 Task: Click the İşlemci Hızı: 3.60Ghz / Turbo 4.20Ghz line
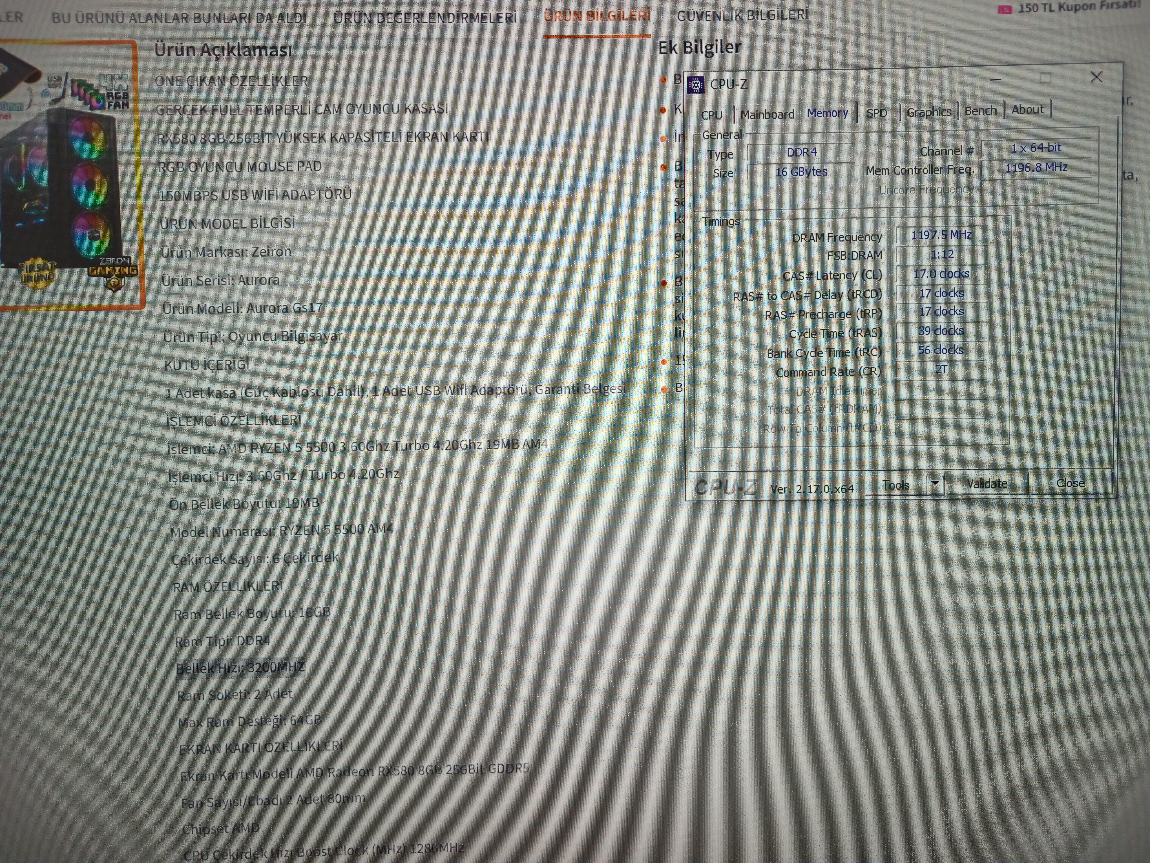click(284, 475)
